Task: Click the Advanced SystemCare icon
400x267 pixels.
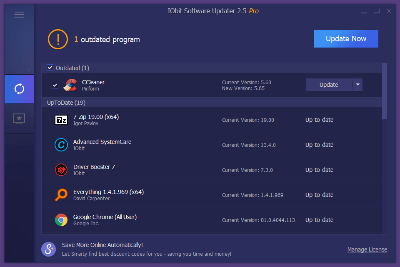Action: point(61,145)
